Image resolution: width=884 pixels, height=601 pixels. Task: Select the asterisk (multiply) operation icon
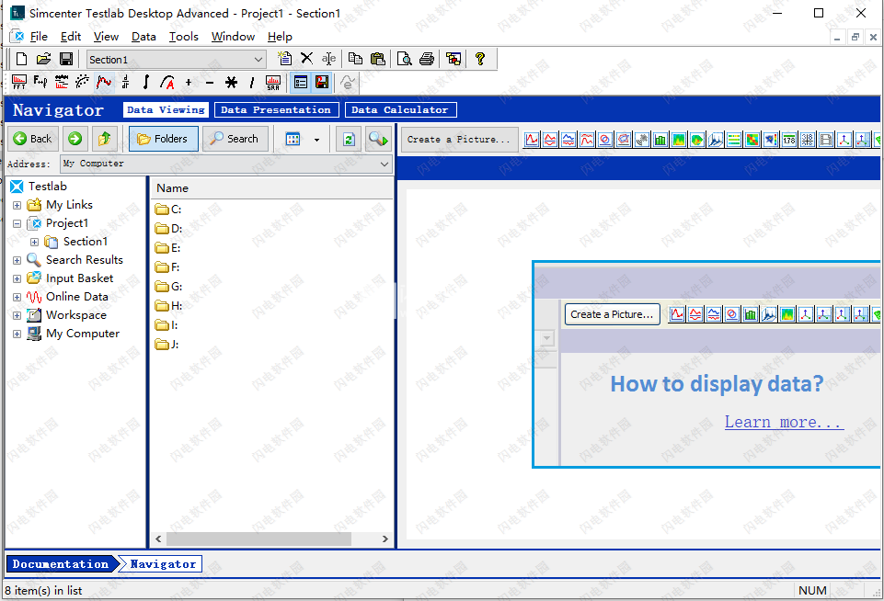[x=231, y=83]
